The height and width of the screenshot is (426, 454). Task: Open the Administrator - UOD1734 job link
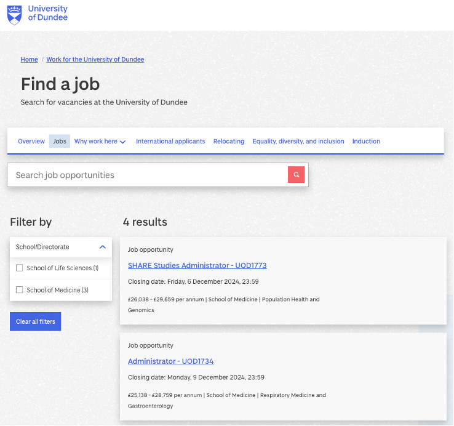click(170, 361)
